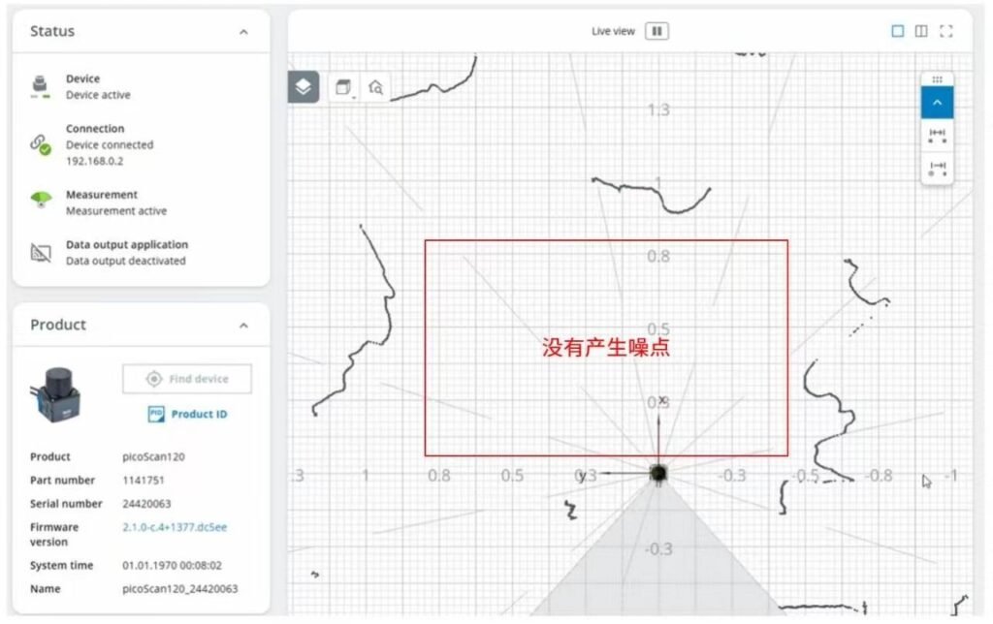
Task: Select the lower distance measuring tool
Action: (x=937, y=169)
